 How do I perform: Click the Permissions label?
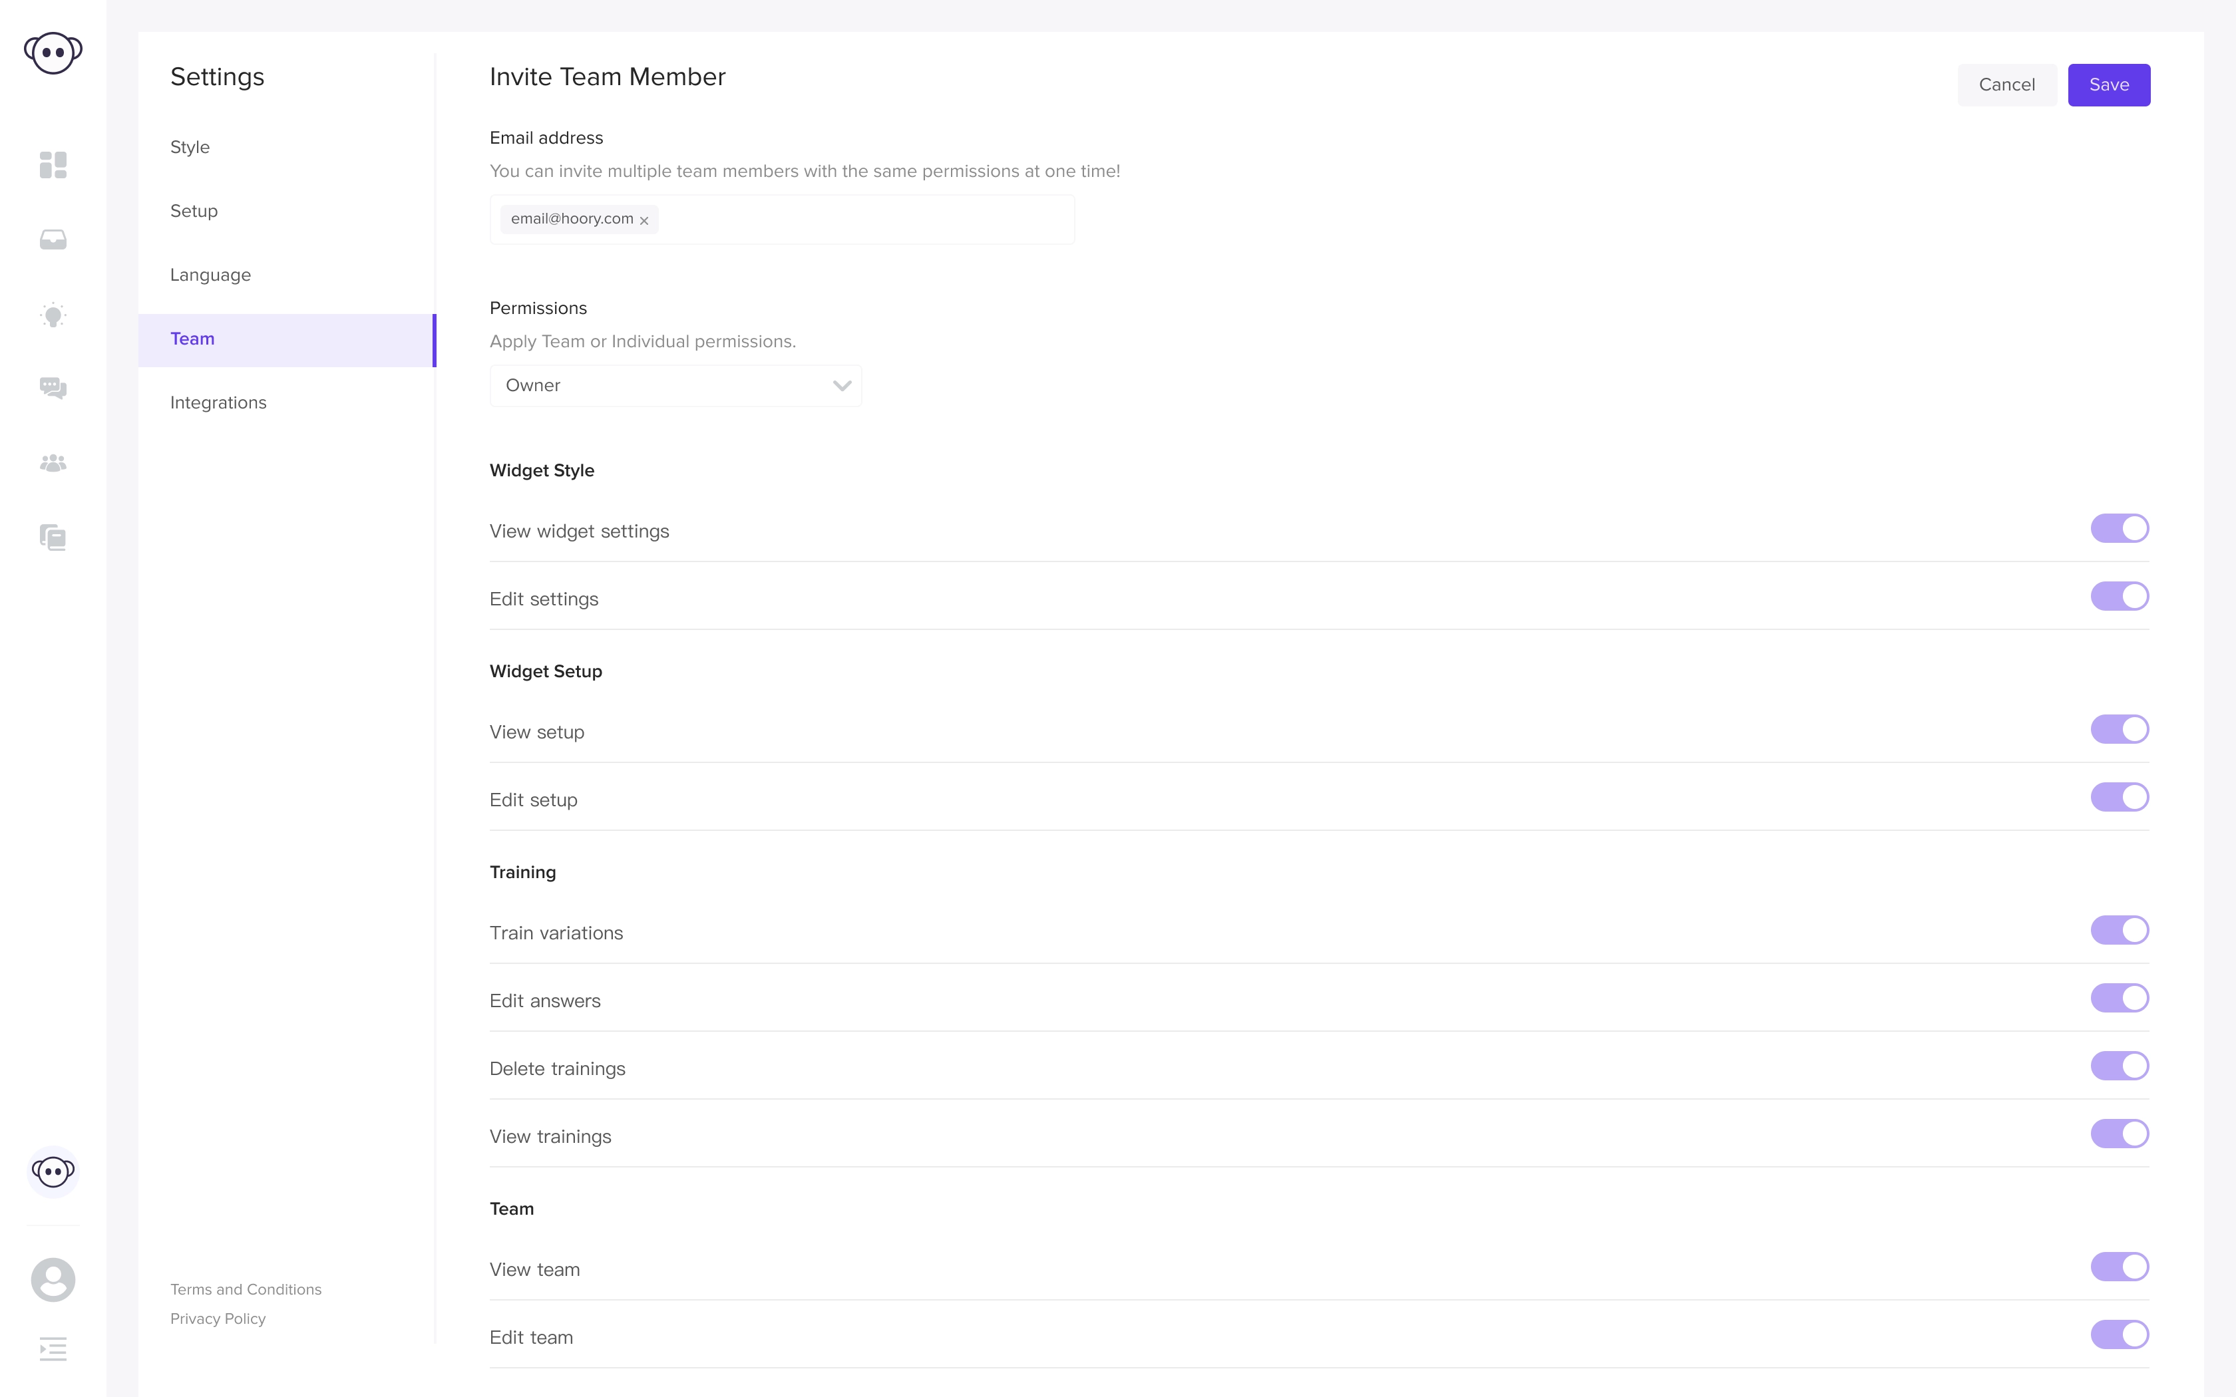tap(538, 307)
